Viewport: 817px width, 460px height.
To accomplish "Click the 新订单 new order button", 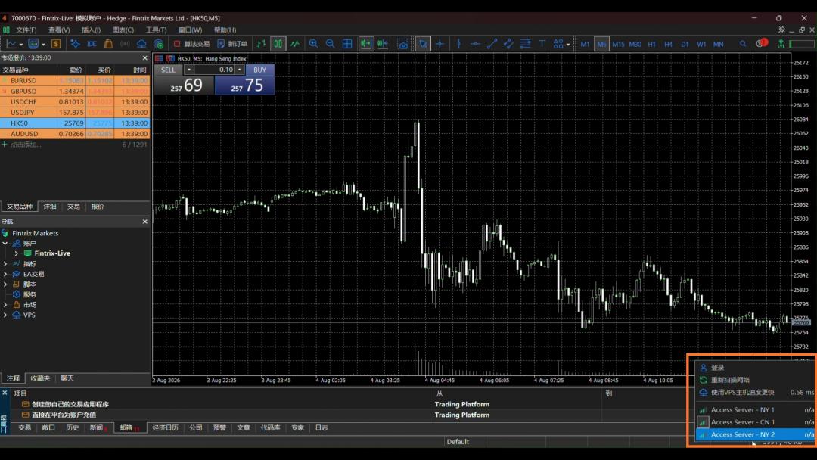I will [x=232, y=45].
